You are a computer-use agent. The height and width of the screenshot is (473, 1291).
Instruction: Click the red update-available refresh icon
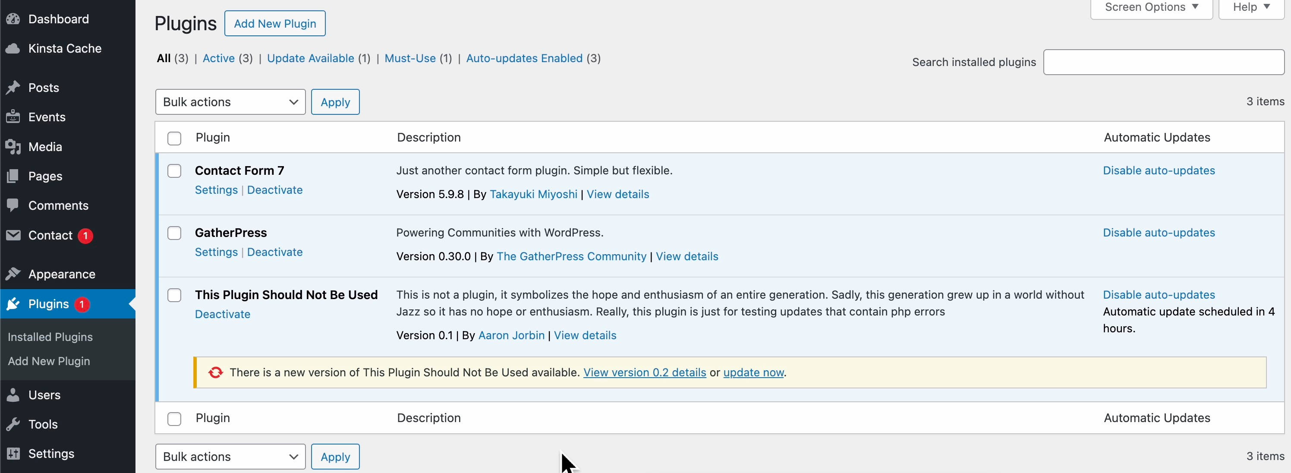coord(215,372)
